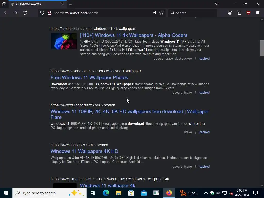Click the page vertical scrollbar thumb
Screen dimensions: 264x198
coord(262,48)
